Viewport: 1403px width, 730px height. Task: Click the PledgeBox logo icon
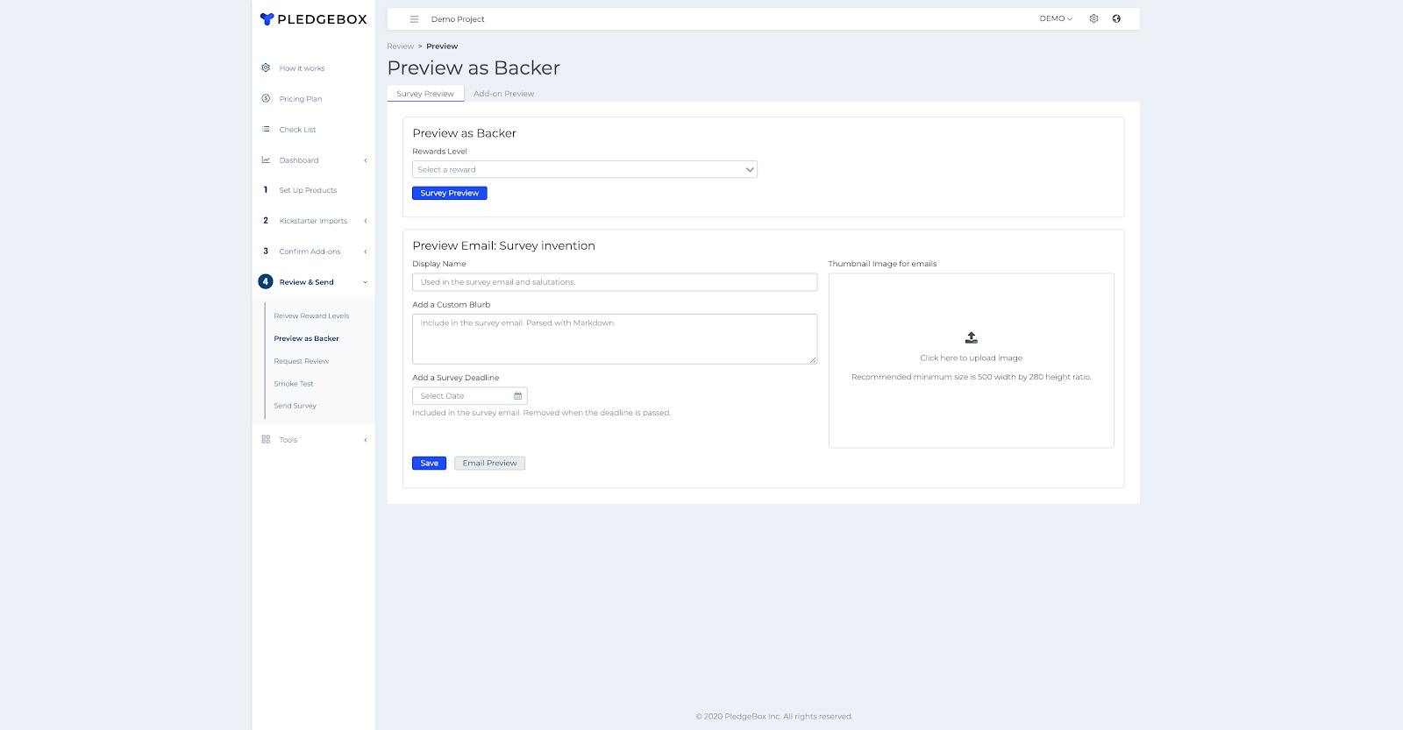point(267,19)
